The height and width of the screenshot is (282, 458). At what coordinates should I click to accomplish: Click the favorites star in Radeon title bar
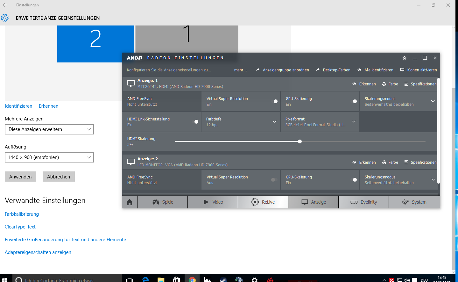[x=405, y=58]
